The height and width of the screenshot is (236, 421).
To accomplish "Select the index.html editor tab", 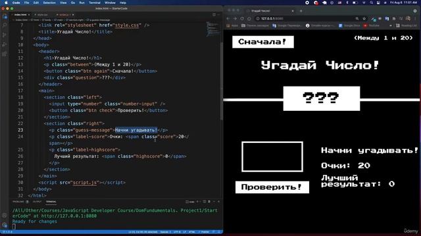I will tap(20, 14).
